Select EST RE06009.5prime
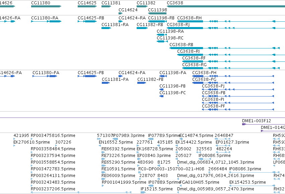The width and height of the screenshot is (285, 194). [x=118, y=176]
